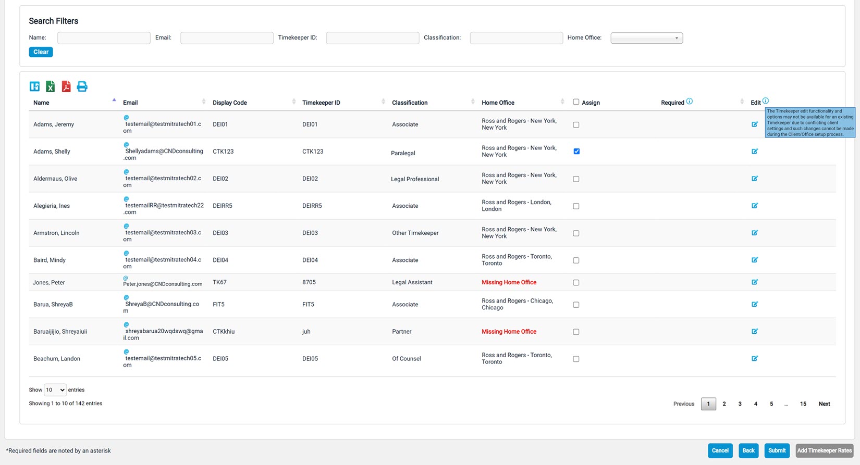Uncheck the Assign box for Adams, Shelly
Image resolution: width=860 pixels, height=465 pixels.
(x=576, y=152)
